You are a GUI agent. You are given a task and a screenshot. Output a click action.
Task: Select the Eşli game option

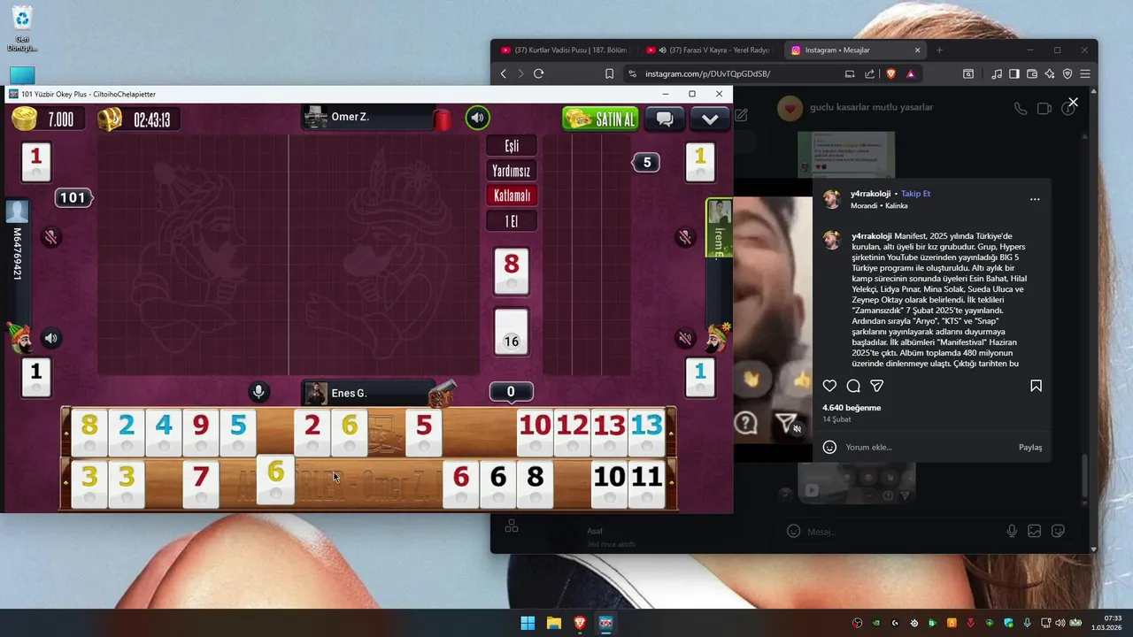pyautogui.click(x=512, y=146)
